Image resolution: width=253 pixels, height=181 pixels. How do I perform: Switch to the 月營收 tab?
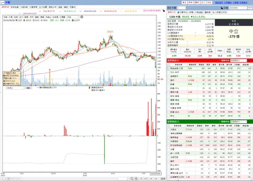click(73, 7)
